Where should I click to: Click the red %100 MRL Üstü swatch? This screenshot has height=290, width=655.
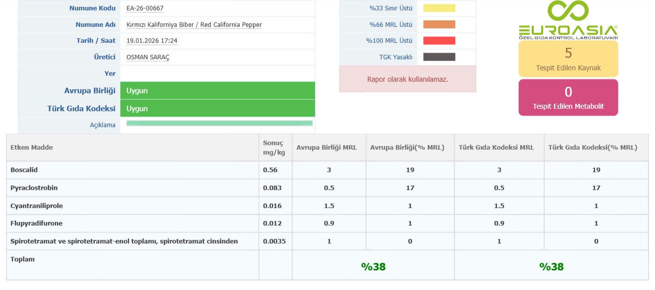click(x=439, y=40)
